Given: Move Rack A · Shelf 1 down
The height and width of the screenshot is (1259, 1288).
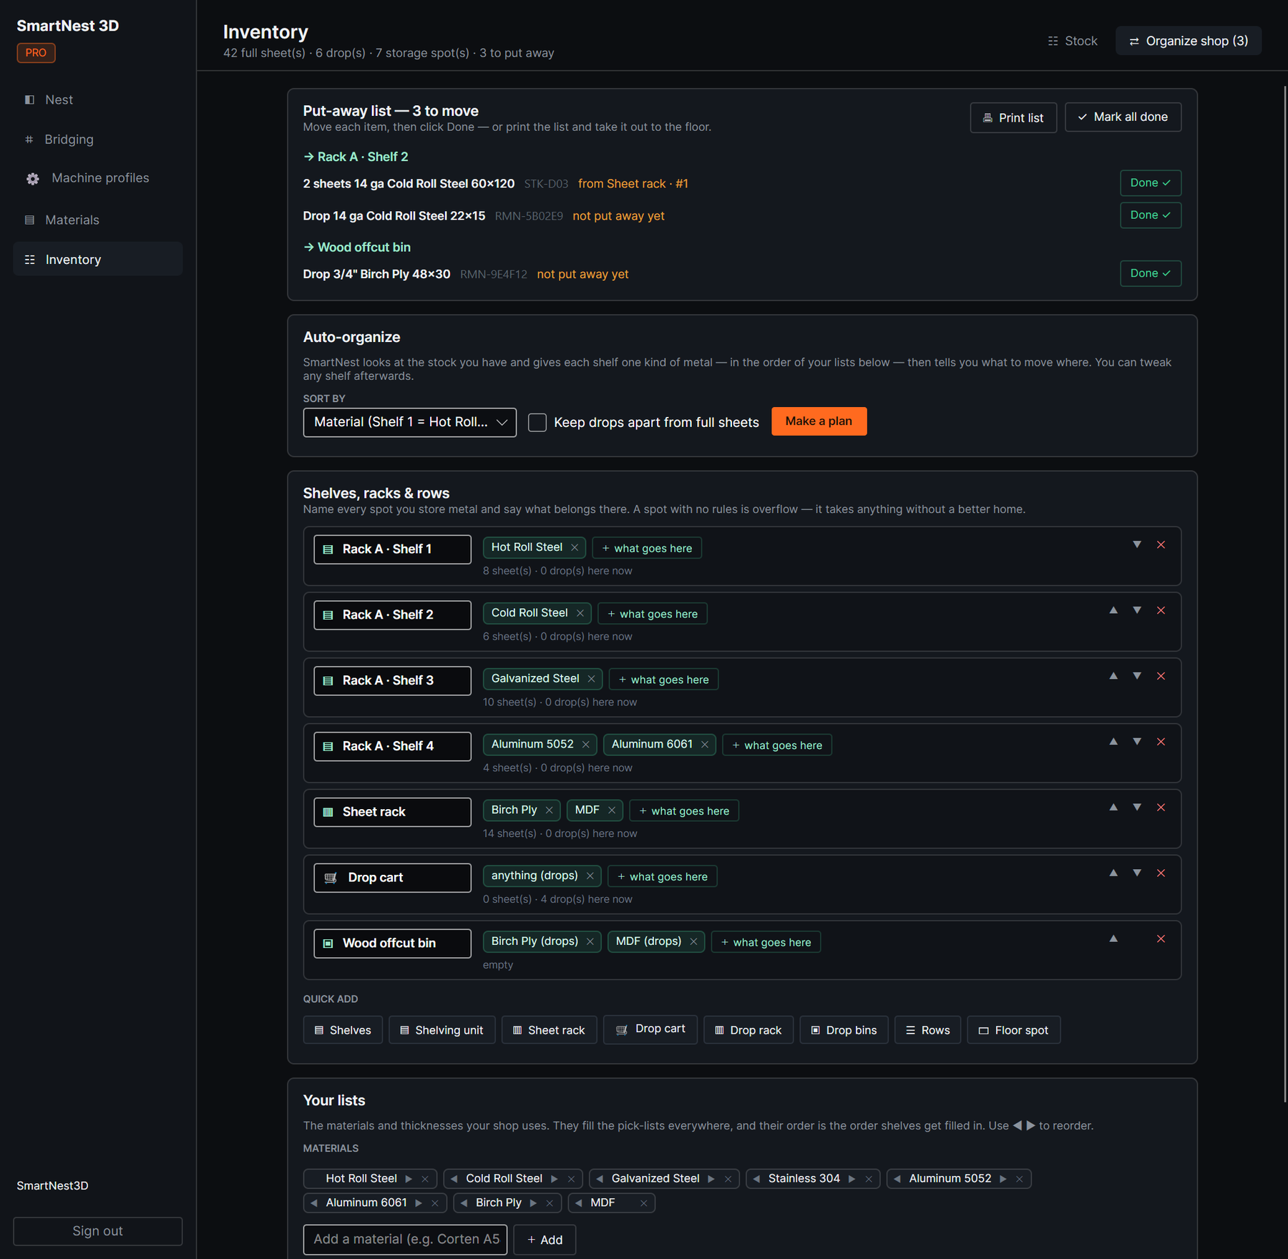Looking at the screenshot, I should (x=1137, y=545).
